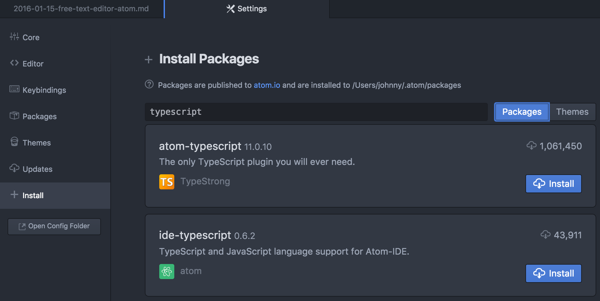The image size is (600, 301).
Task: Click the Updates cloud download icon
Action: 14,168
